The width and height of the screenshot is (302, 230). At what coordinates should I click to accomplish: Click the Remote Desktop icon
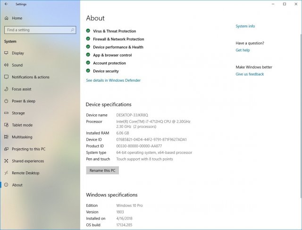click(6, 173)
